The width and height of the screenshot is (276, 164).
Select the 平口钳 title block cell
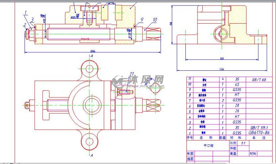[x=208, y=145]
